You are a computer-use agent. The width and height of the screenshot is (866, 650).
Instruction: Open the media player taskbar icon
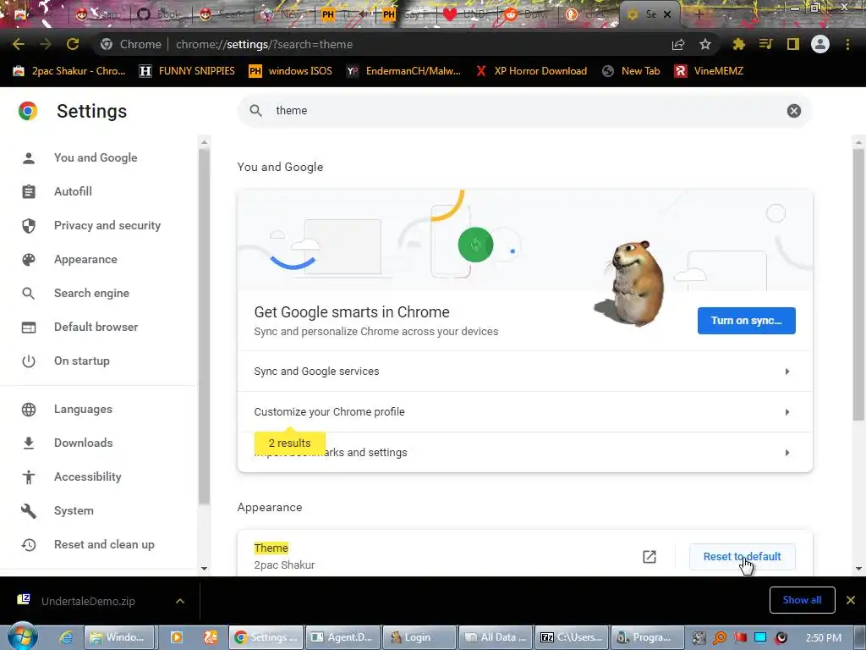click(177, 637)
